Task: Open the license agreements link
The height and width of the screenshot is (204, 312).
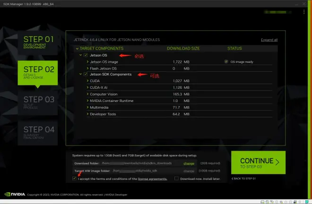Action: click(x=152, y=179)
